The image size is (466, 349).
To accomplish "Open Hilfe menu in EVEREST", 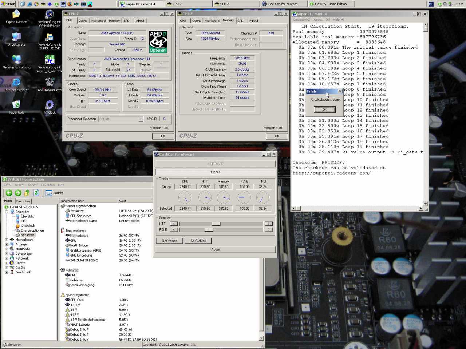I will (61, 185).
